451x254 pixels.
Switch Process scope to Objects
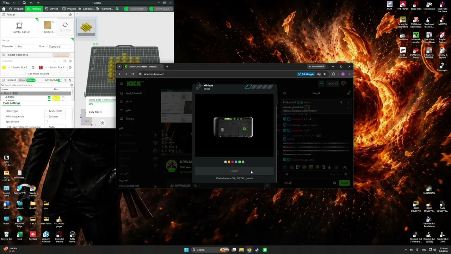click(x=31, y=80)
